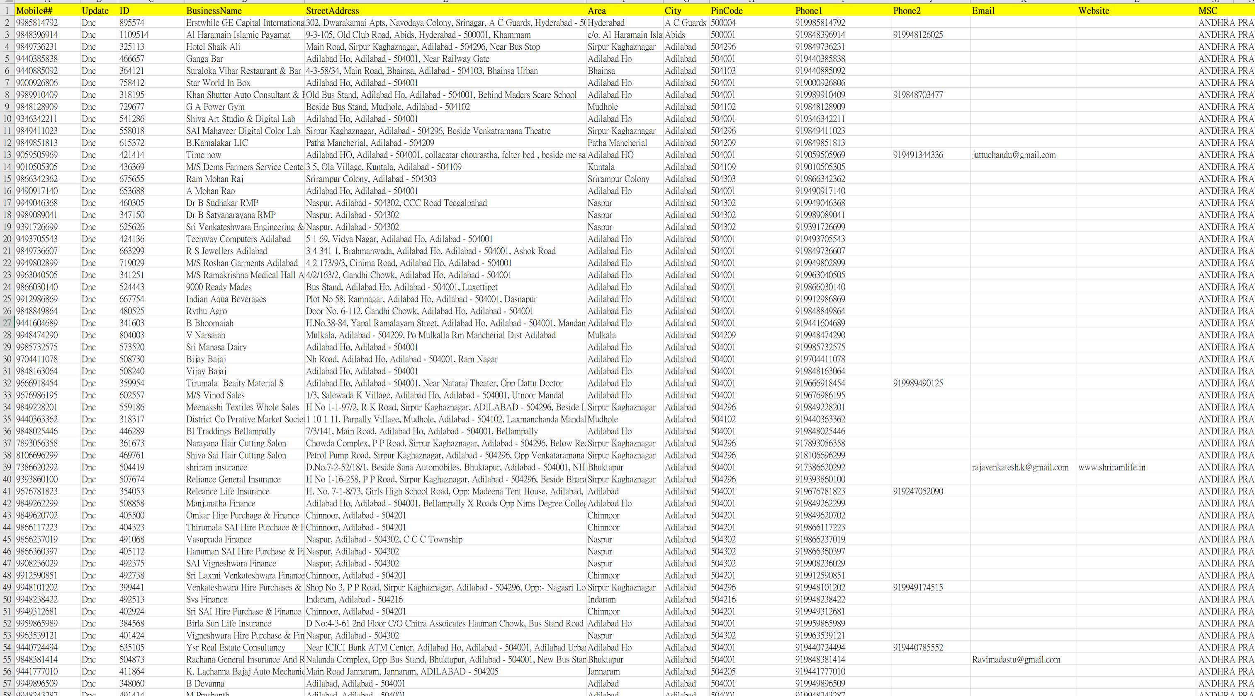Click the Email header cell

1024,10
